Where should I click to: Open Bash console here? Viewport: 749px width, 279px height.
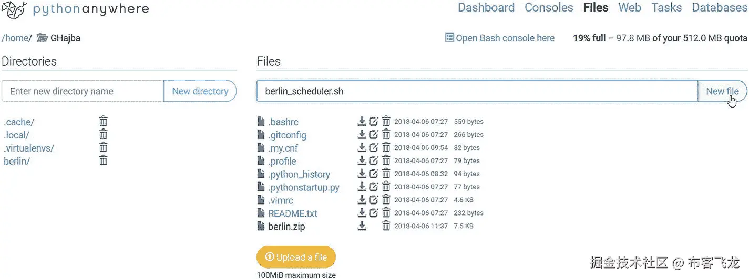click(x=500, y=38)
